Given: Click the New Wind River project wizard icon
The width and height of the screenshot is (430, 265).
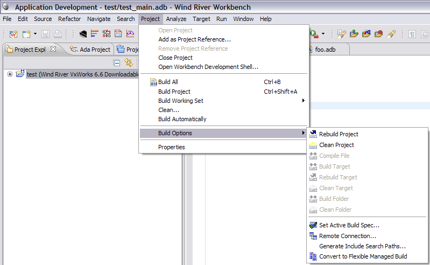Looking at the screenshot, I should (13, 34).
